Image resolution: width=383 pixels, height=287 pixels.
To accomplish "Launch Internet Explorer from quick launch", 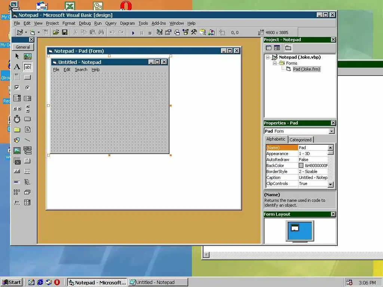I will (40, 283).
